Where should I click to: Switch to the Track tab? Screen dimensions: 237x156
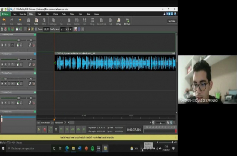pos(39,14)
